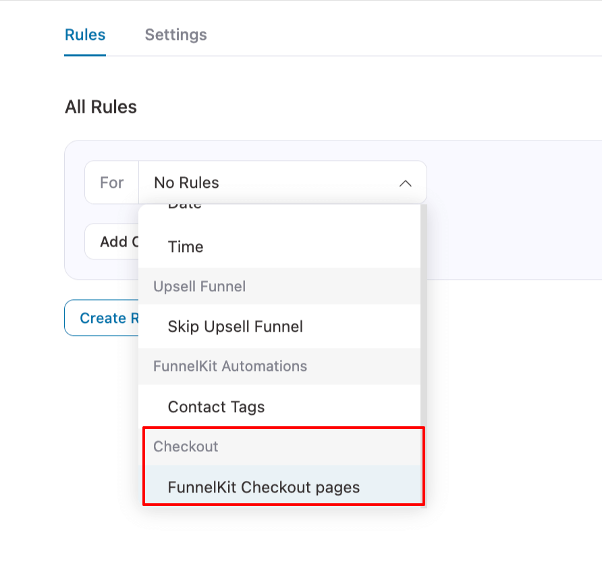
Task: Pick Contact Tags from the list
Action: [x=216, y=407]
